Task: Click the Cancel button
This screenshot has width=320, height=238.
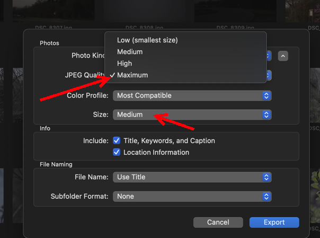Action: pyautogui.click(x=218, y=223)
